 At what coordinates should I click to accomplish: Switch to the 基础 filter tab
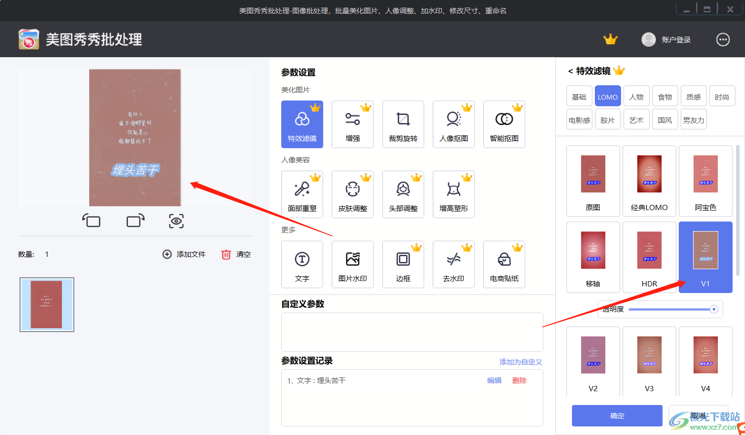point(579,97)
